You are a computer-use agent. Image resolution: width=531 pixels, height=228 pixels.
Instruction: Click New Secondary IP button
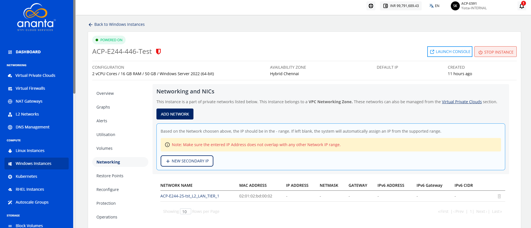pyautogui.click(x=187, y=161)
